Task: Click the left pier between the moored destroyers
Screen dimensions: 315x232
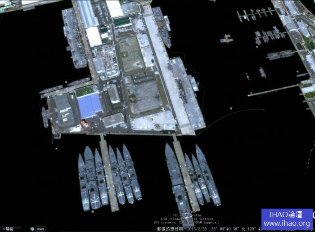Action: [x=108, y=171]
